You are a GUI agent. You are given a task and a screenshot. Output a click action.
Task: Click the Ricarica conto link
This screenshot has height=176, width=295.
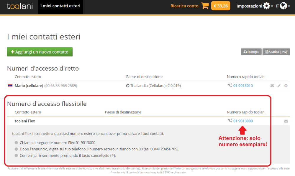184,6
